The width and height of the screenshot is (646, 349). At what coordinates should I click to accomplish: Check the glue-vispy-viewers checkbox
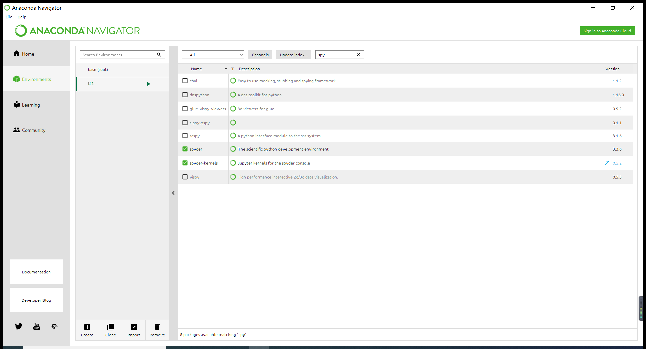coord(185,109)
